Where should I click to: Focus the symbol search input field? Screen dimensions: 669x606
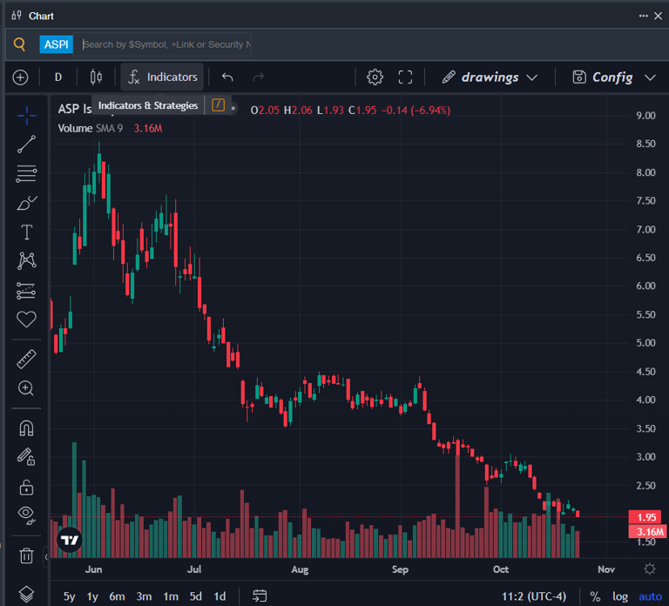pyautogui.click(x=162, y=44)
